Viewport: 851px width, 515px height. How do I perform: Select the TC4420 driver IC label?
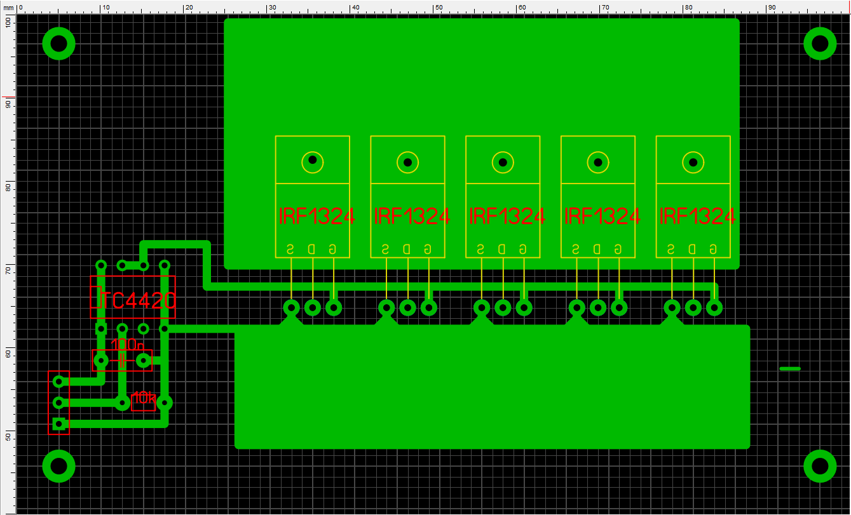click(138, 301)
